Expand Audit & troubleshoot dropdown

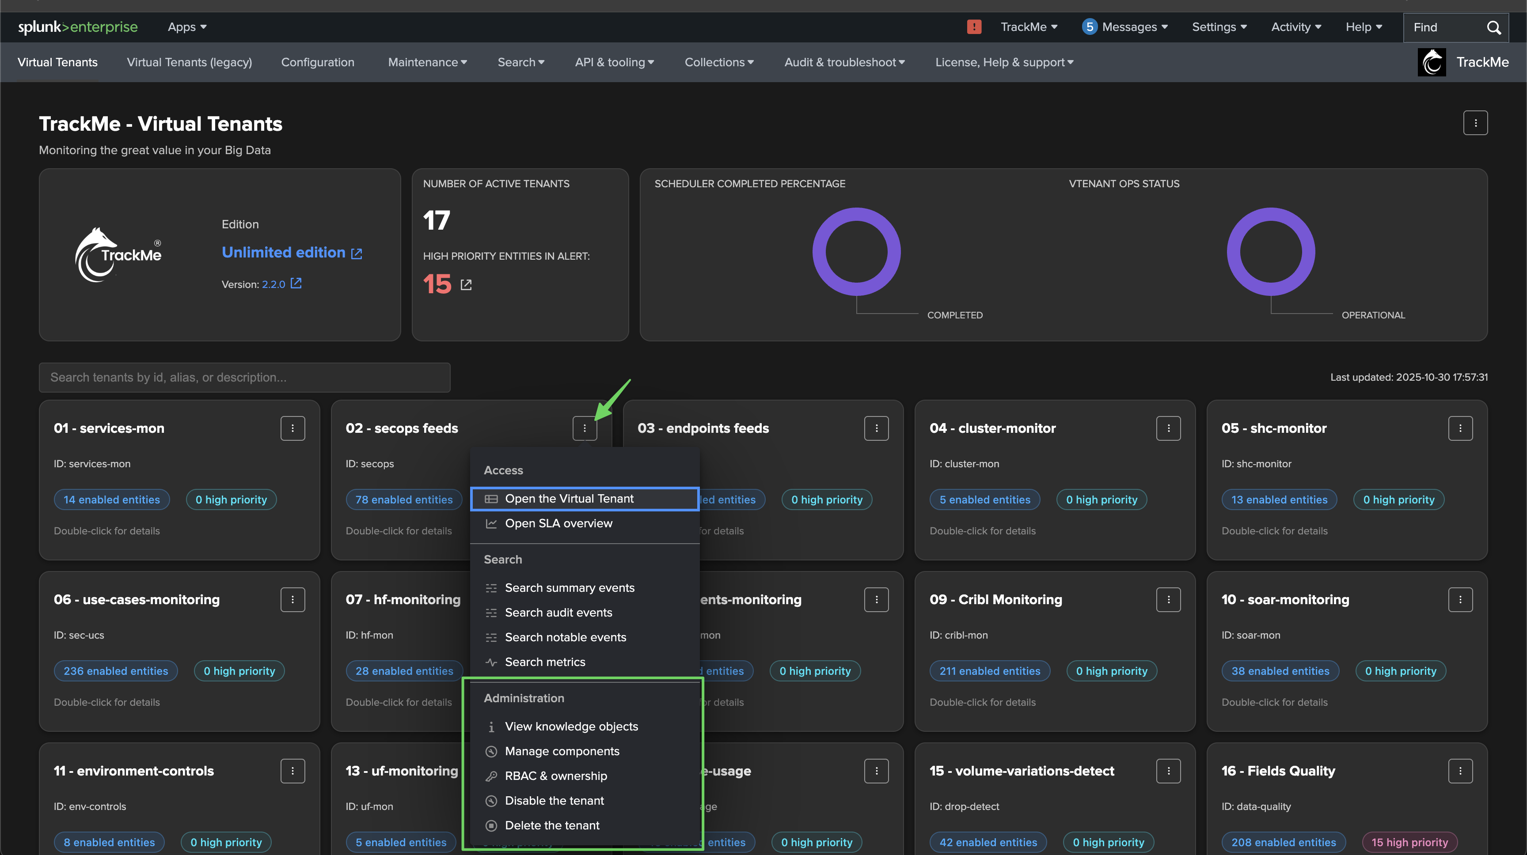[x=844, y=62]
